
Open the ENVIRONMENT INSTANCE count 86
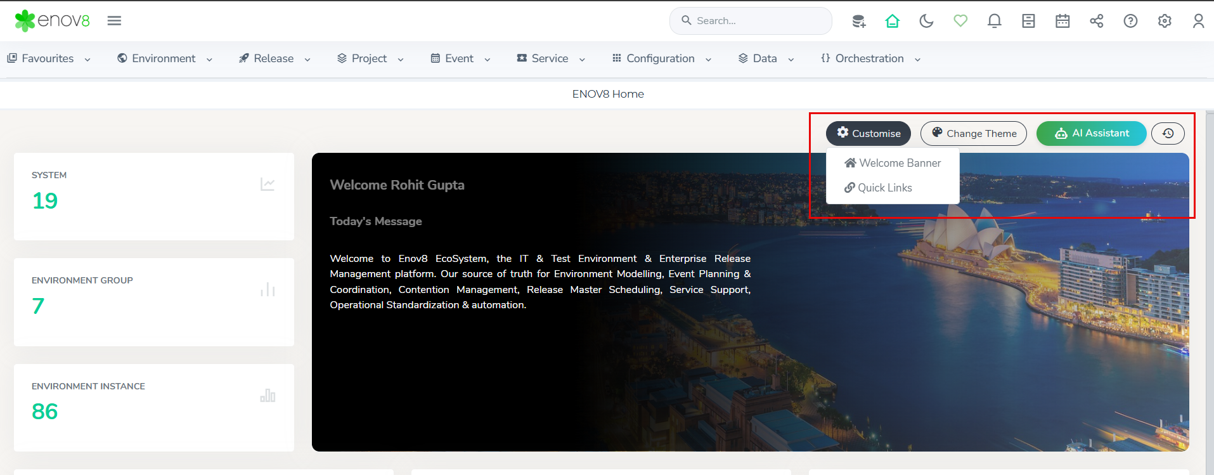point(45,412)
